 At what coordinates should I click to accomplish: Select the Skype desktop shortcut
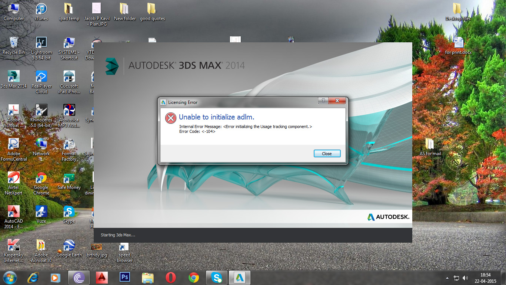coord(69,214)
